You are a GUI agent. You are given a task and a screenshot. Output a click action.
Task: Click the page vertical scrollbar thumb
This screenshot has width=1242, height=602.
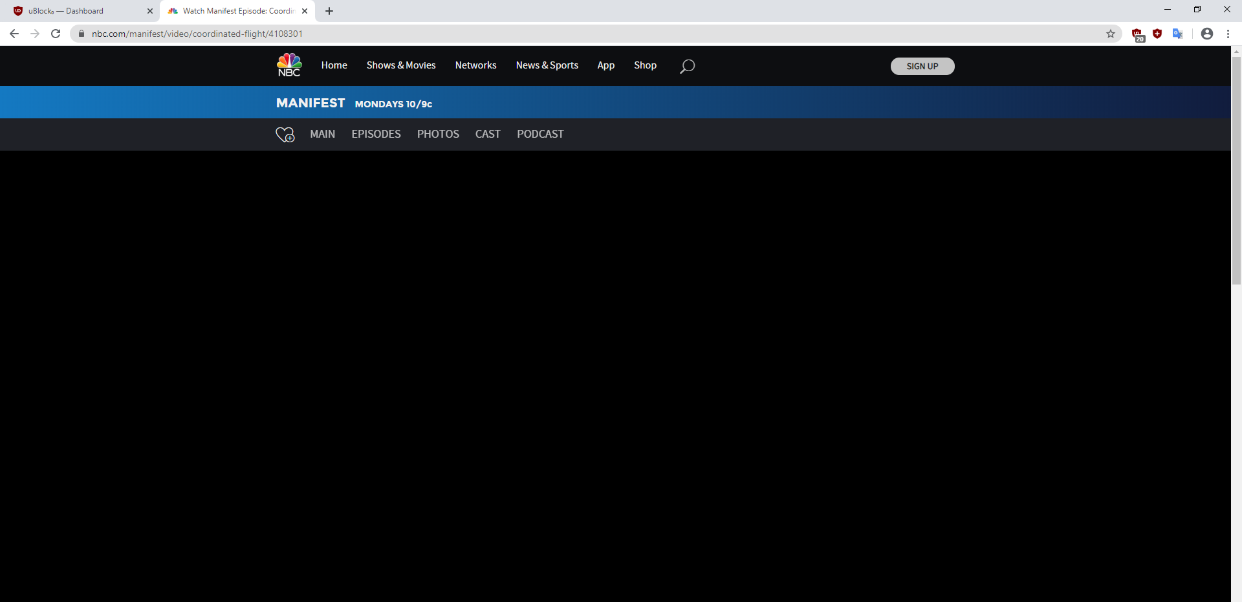click(x=1236, y=171)
